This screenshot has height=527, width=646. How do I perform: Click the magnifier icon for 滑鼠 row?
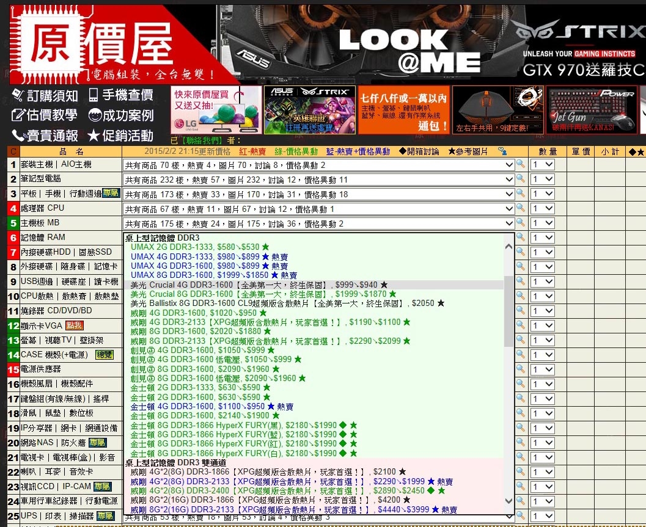click(521, 413)
